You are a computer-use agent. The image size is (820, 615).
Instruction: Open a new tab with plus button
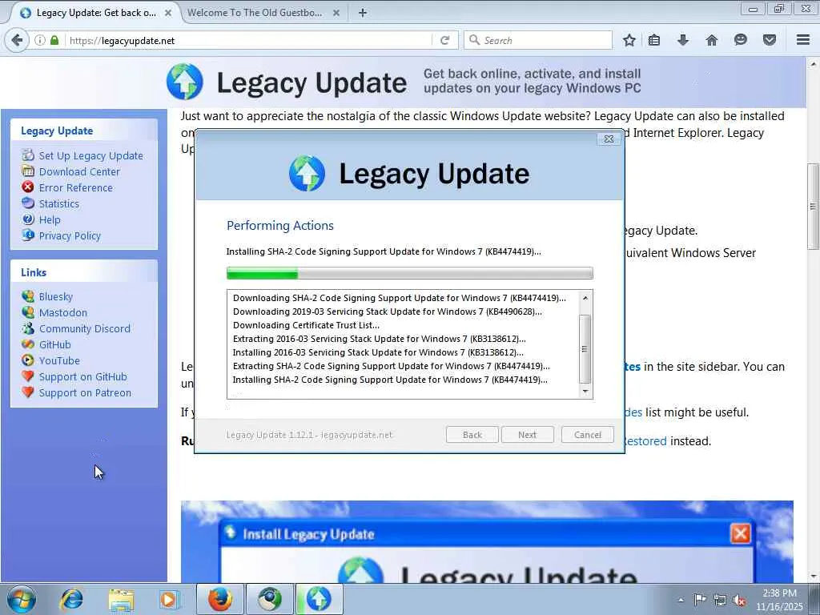(363, 13)
